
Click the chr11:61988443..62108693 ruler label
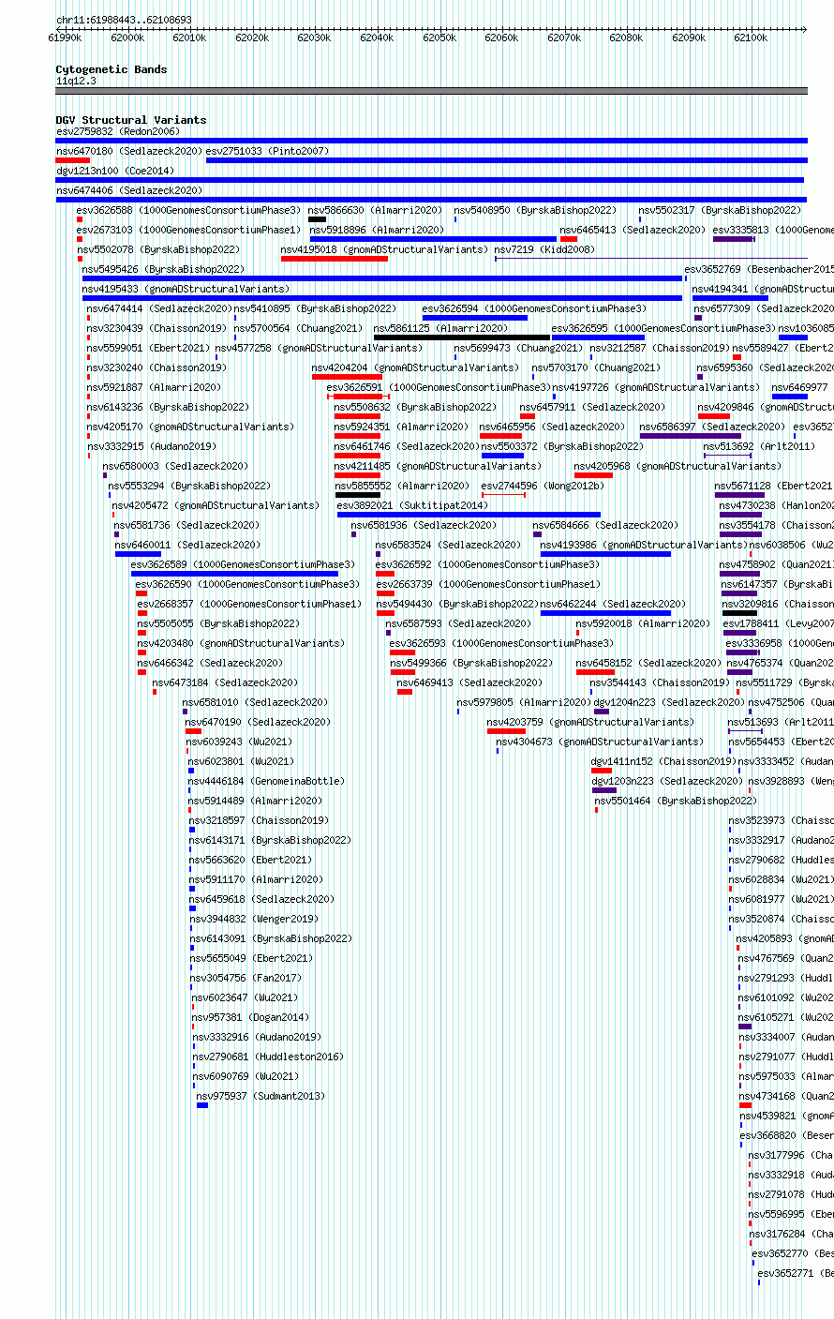coord(124,20)
